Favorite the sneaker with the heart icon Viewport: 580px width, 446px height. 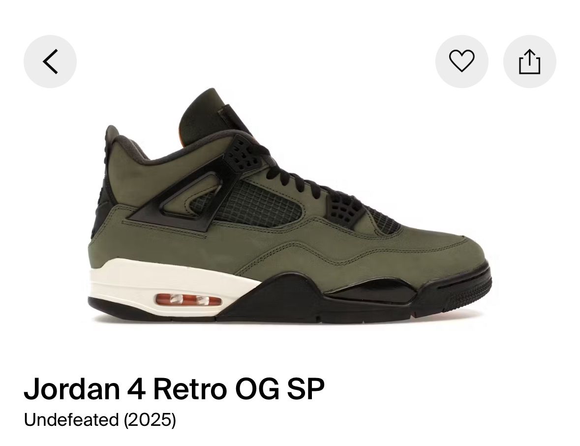point(461,62)
